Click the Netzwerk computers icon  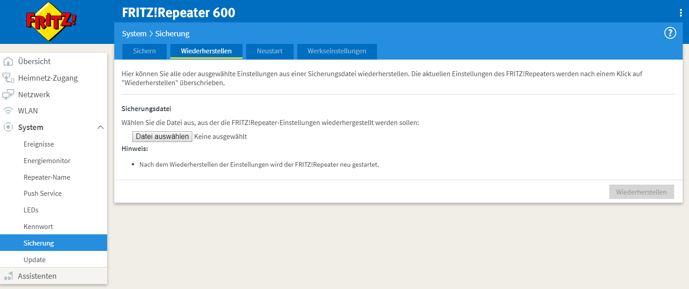[8, 95]
